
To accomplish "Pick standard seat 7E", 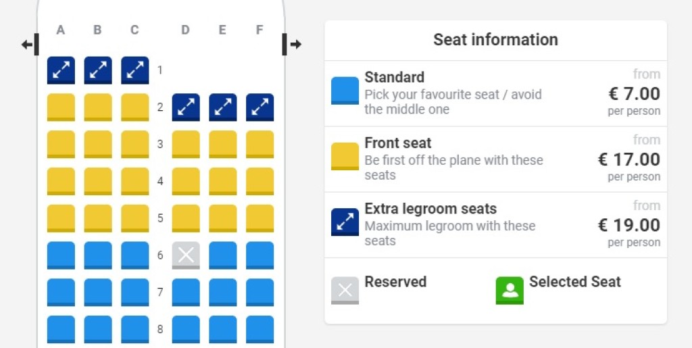I will 223,293.
